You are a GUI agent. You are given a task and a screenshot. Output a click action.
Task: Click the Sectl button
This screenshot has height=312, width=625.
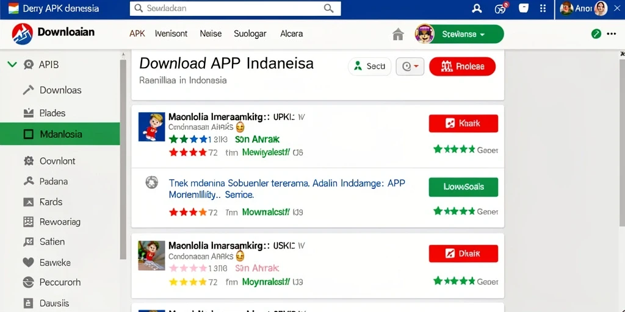click(369, 66)
